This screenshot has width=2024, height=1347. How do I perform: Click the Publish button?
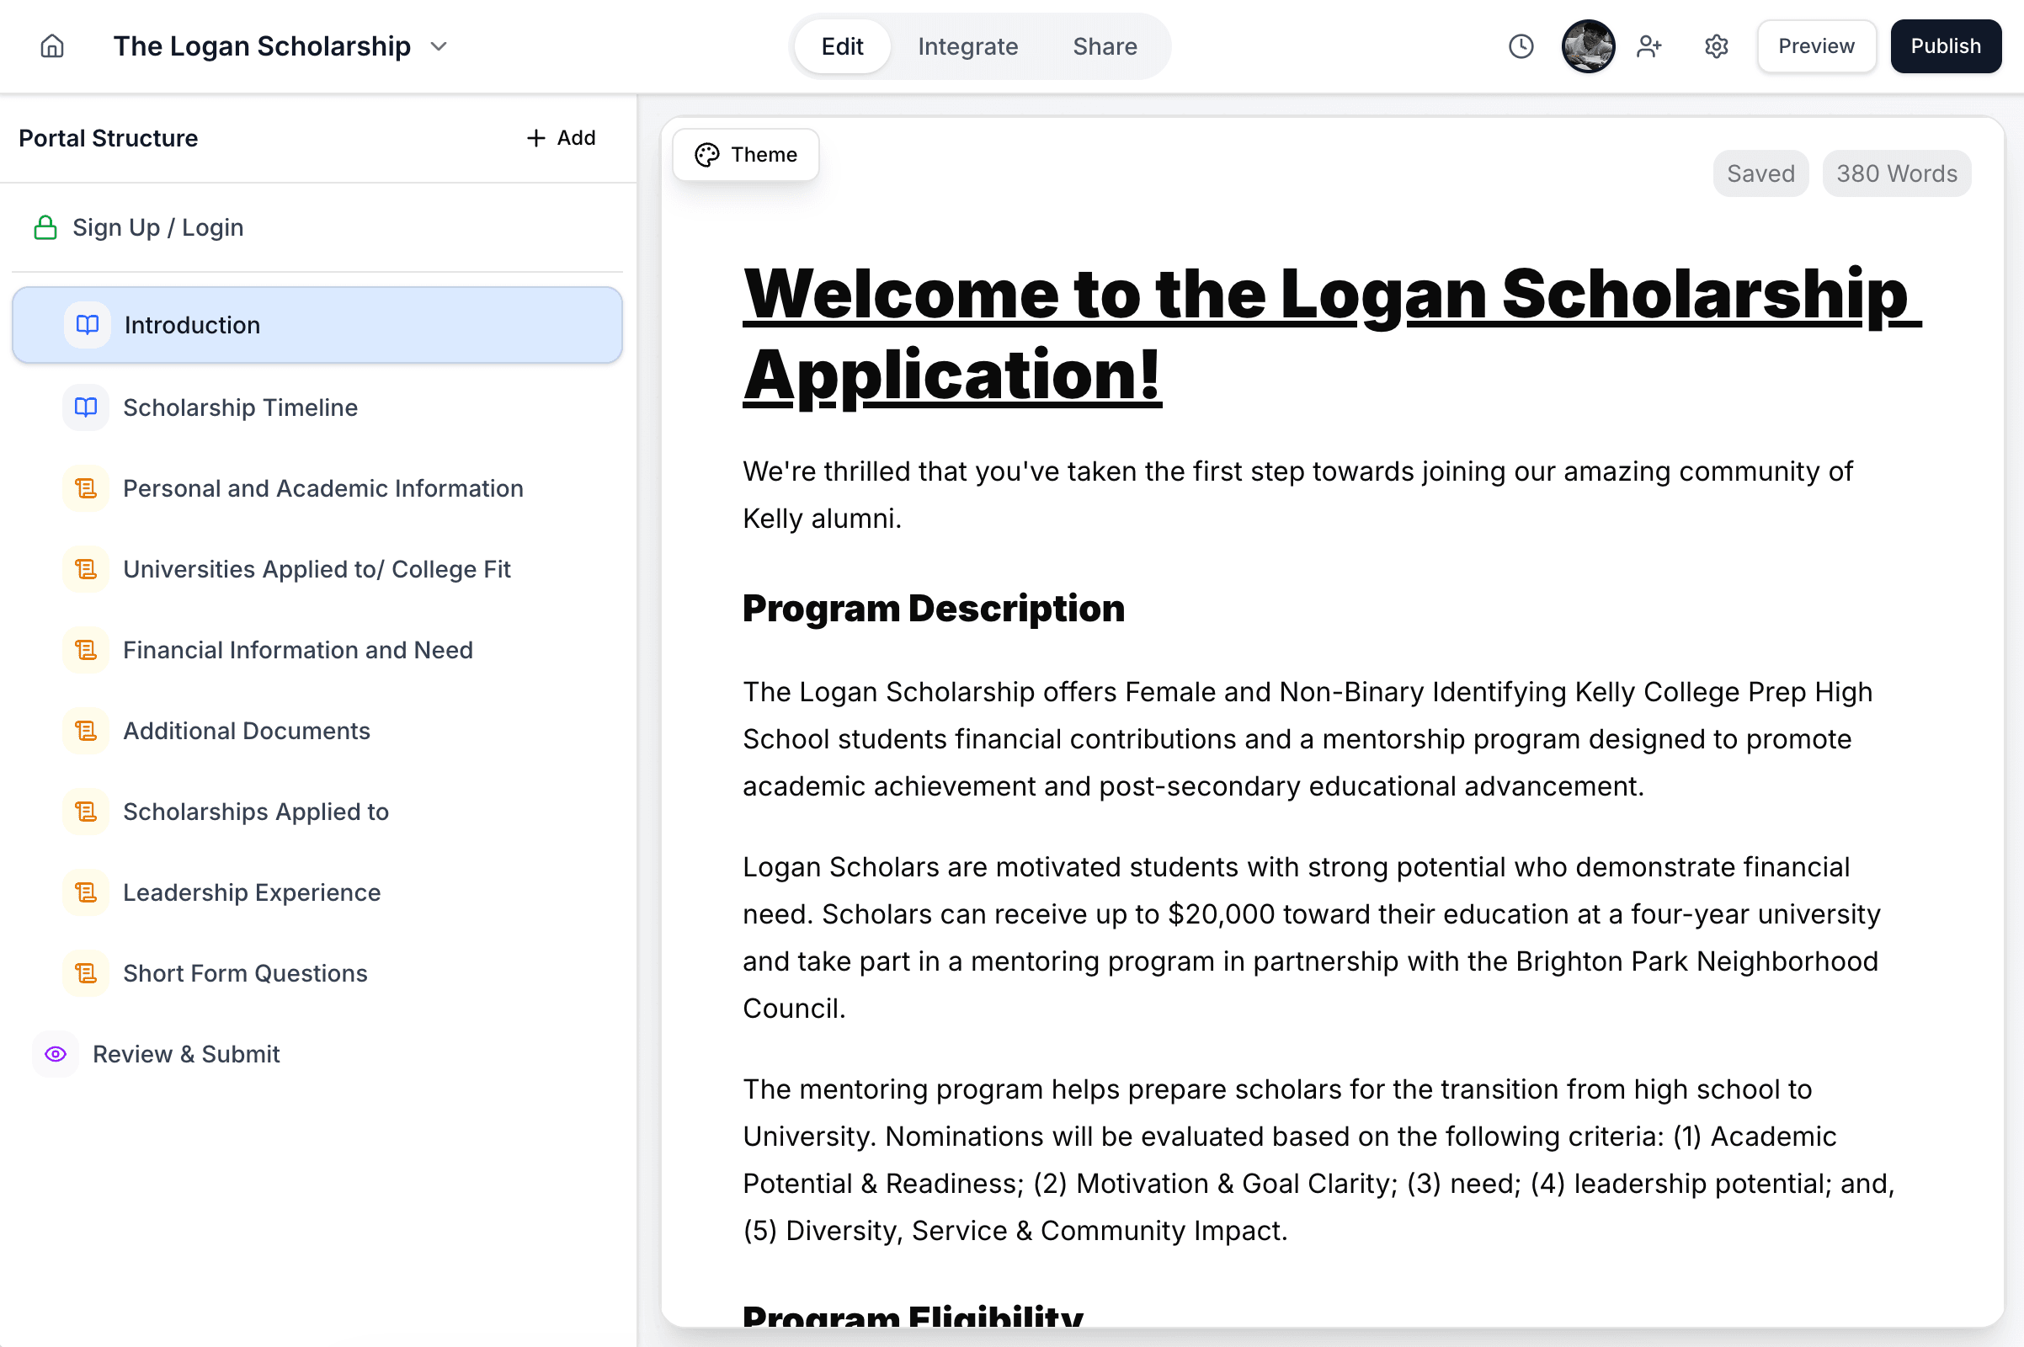click(1945, 46)
